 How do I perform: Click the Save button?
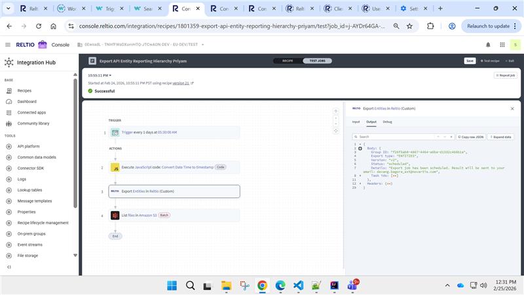470,61
